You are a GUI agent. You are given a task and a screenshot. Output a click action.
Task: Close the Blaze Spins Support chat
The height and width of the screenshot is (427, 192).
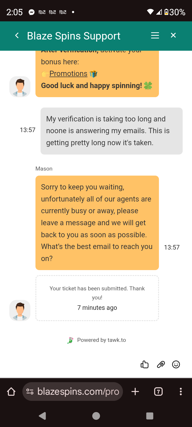(173, 35)
